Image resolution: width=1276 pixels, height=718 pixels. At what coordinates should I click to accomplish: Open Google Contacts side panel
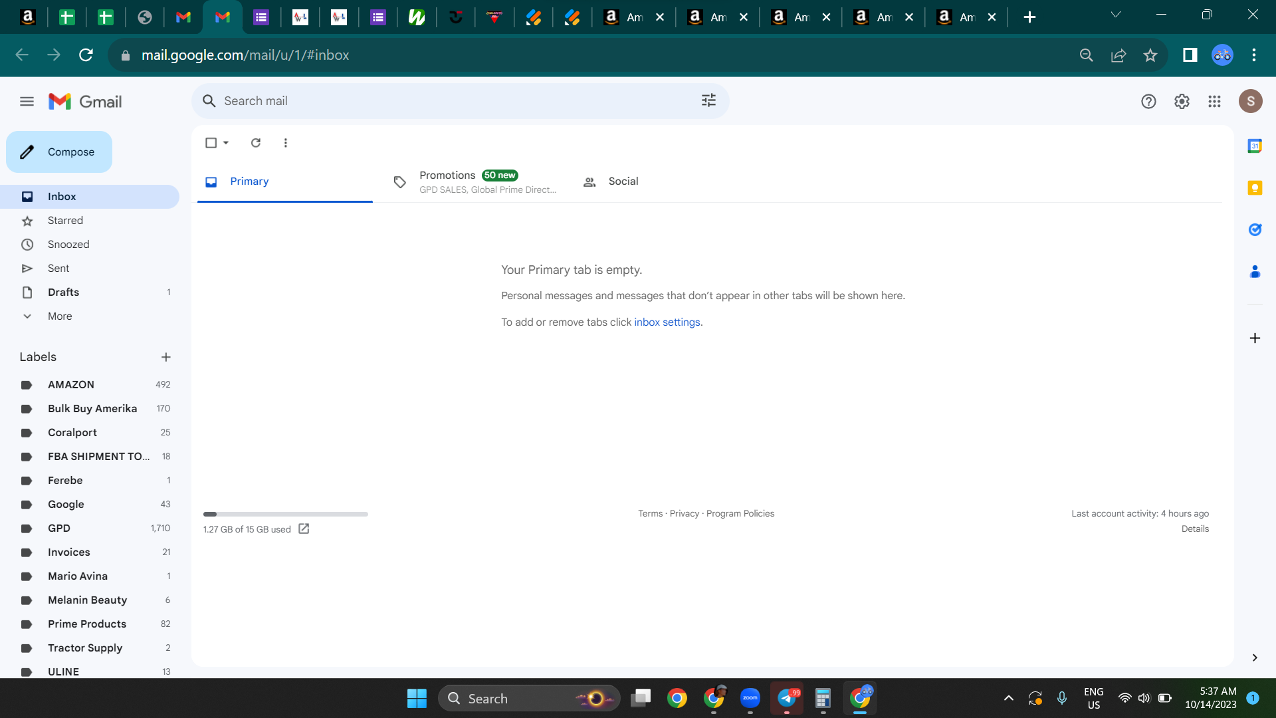[1254, 272]
